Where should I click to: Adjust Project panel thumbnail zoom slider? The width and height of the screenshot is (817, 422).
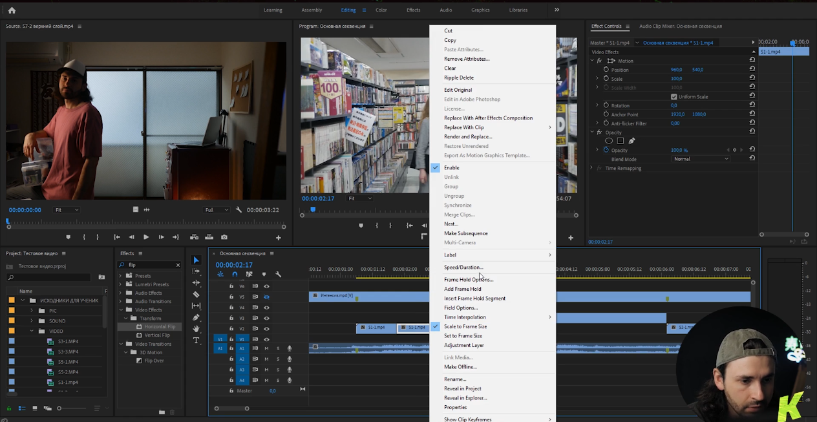tap(59, 408)
